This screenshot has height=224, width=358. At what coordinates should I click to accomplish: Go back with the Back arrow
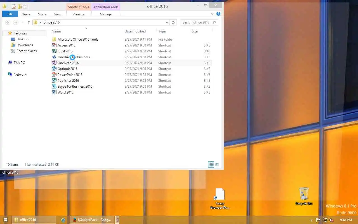[8, 22]
